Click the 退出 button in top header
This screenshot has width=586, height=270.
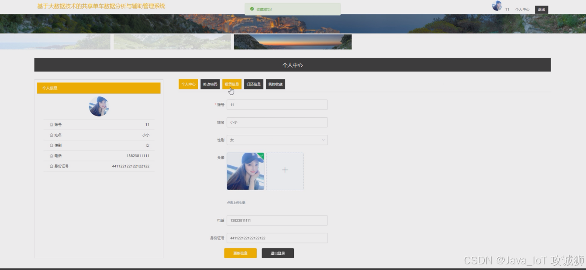tap(541, 10)
